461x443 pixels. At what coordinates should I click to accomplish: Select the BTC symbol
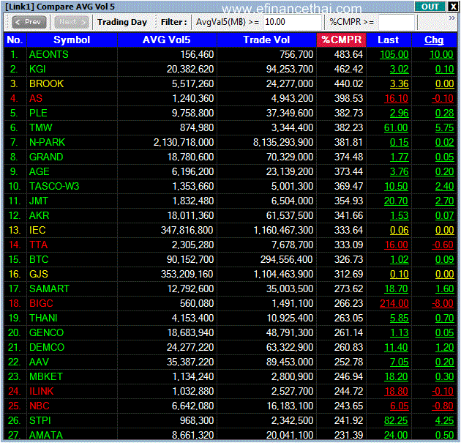39,259
